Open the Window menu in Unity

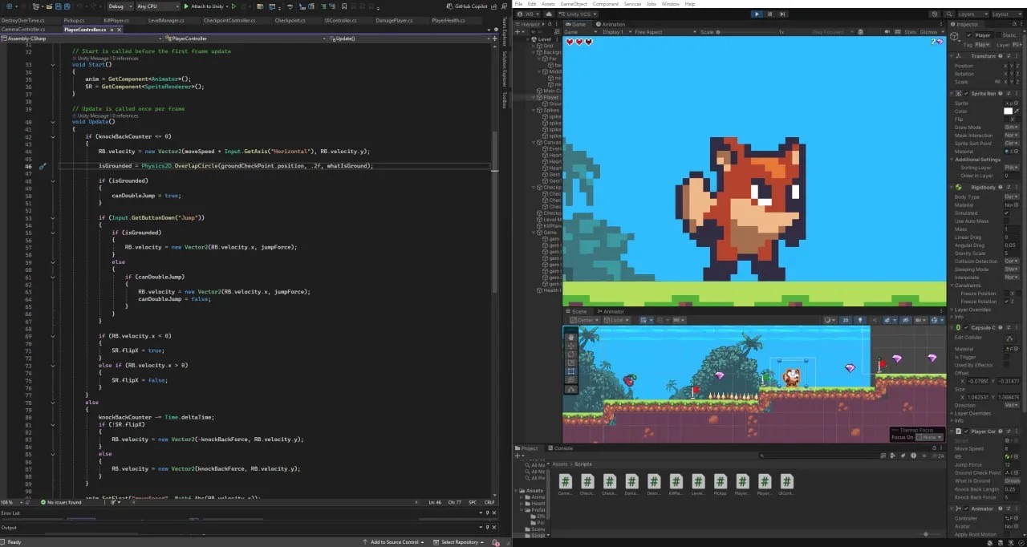671,4
